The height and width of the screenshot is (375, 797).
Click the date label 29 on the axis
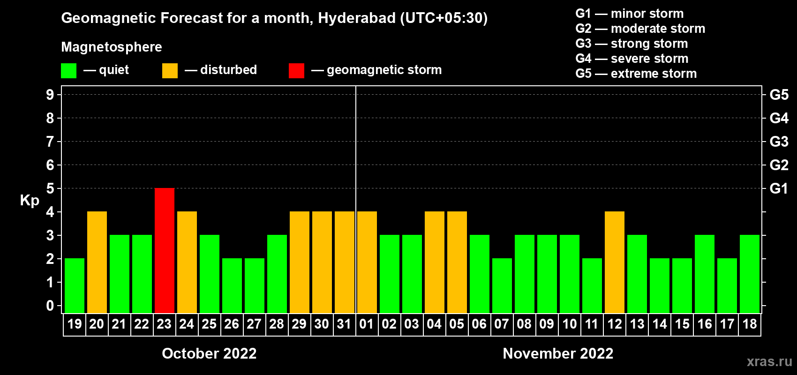click(299, 324)
